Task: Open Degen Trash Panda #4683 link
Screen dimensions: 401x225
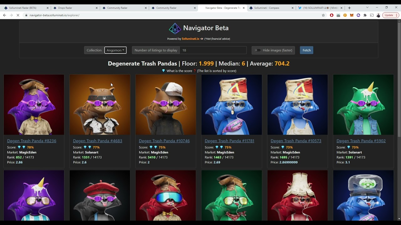Action: tap(97, 141)
